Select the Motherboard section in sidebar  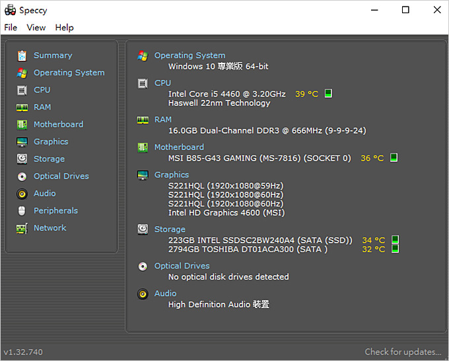[58, 124]
